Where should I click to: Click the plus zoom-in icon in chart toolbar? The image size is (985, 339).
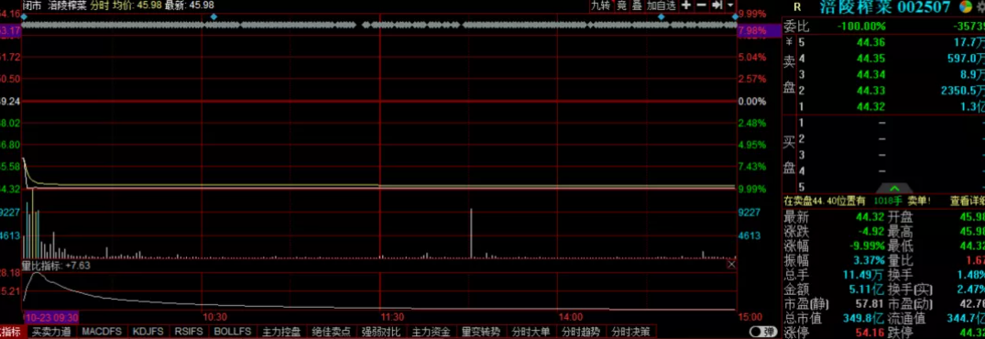pyautogui.click(x=686, y=5)
